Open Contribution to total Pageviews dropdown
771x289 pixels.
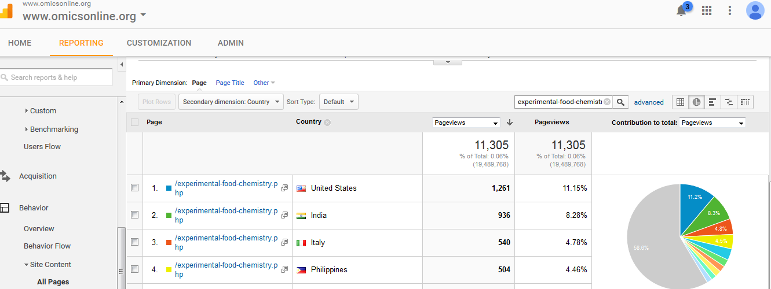point(712,123)
